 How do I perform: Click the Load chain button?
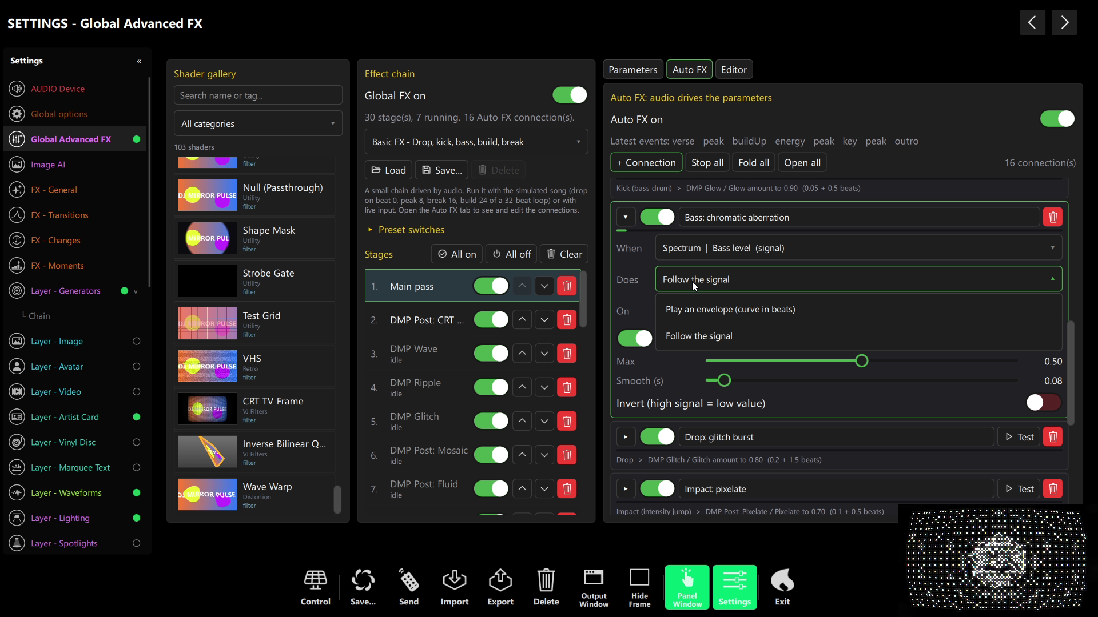[388, 170]
